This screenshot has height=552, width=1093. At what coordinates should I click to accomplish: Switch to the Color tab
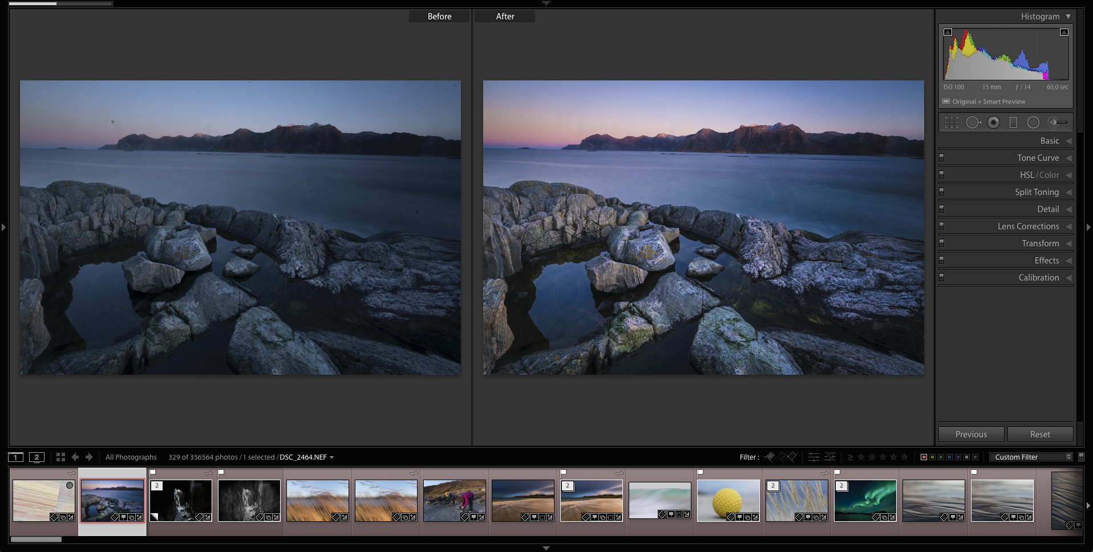(1049, 175)
